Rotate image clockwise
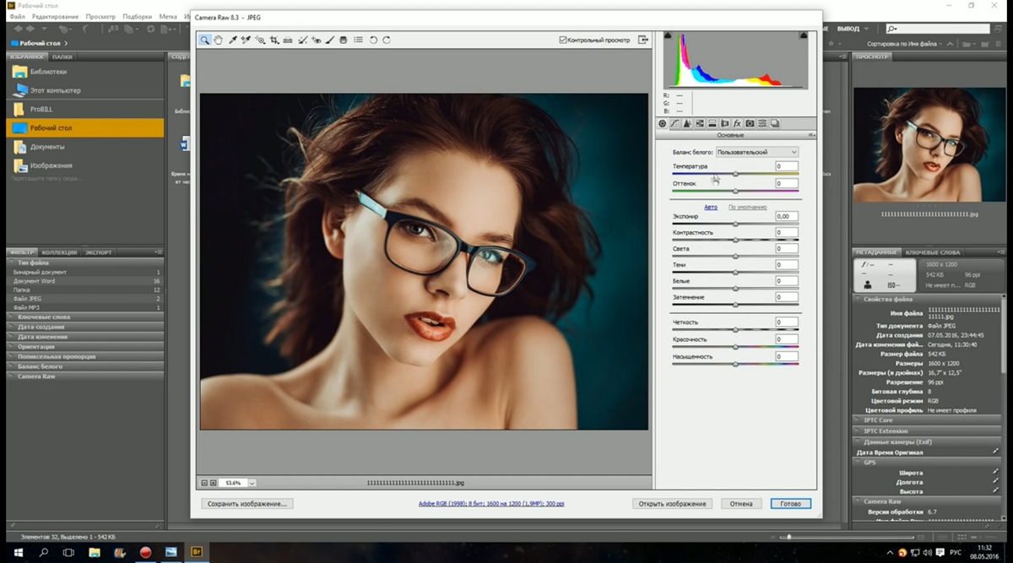 (387, 40)
